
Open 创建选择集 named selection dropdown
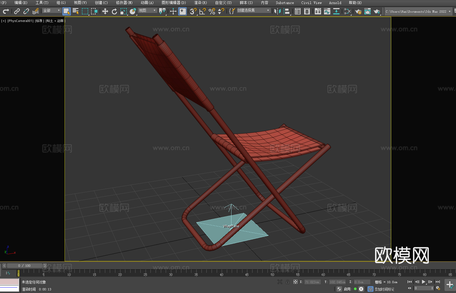tap(254, 10)
